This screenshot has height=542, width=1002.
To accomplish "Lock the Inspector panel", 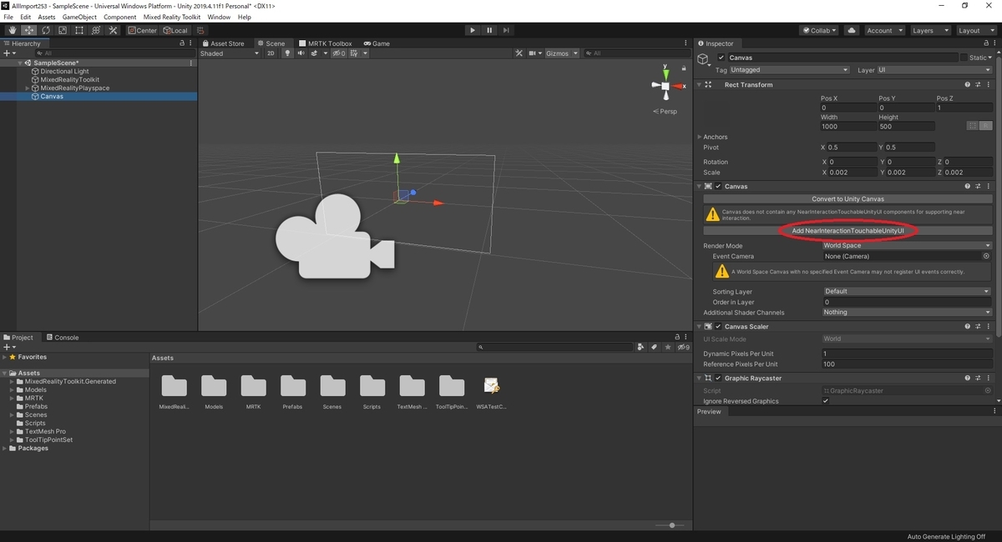I will (x=984, y=43).
